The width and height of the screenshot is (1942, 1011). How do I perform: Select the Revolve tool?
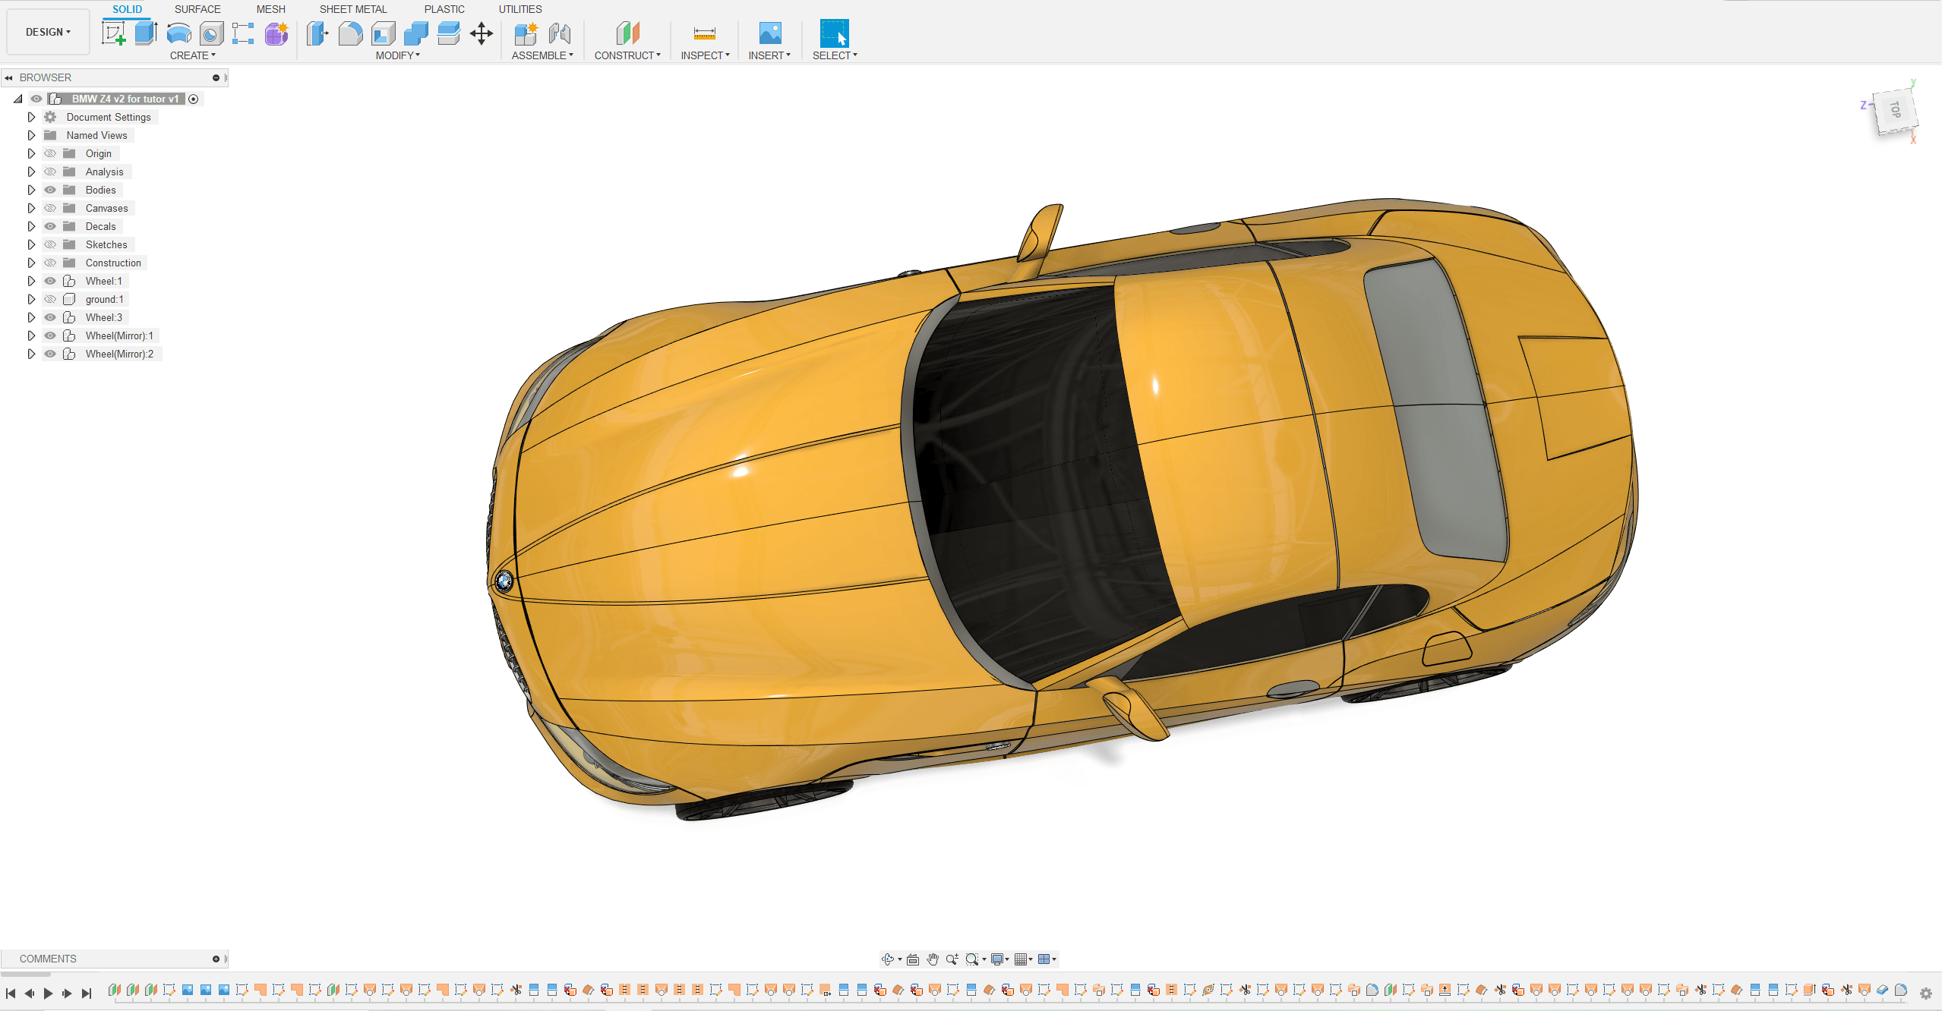click(x=178, y=33)
